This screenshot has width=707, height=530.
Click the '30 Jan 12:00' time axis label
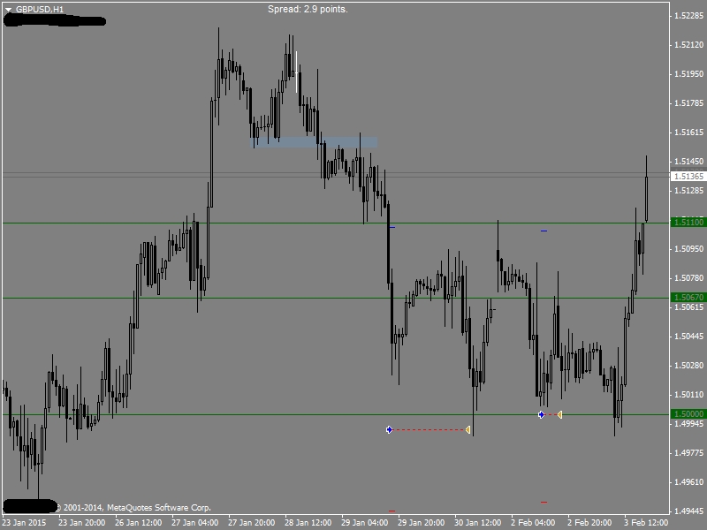click(477, 523)
